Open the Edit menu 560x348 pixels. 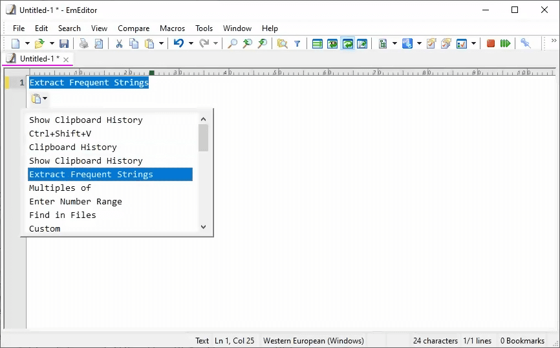point(41,28)
